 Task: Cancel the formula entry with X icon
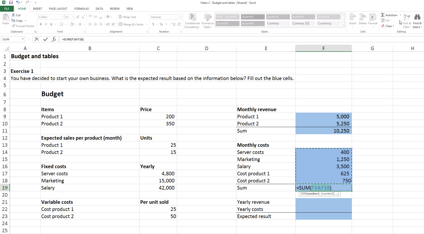pyautogui.click(x=37, y=39)
